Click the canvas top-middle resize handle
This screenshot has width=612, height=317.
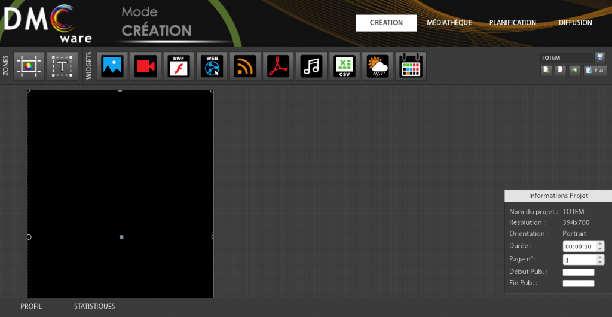coord(120,90)
